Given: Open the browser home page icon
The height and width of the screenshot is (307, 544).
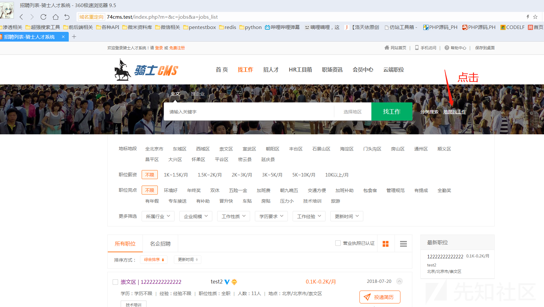Looking at the screenshot, I should [55, 17].
